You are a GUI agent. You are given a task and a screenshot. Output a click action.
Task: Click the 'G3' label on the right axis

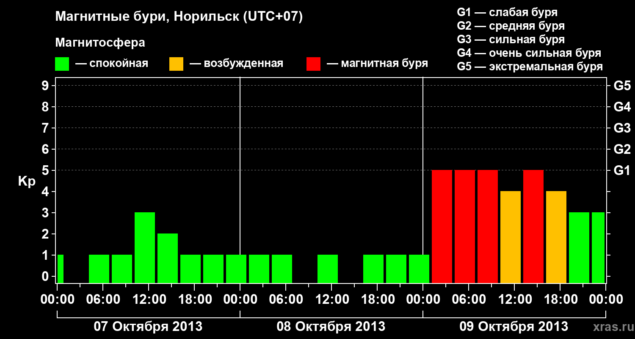pos(622,128)
